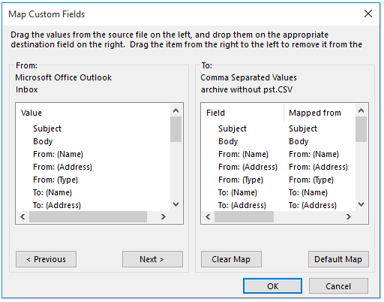384x302 pixels.
Task: Click the OK button
Action: click(x=272, y=286)
